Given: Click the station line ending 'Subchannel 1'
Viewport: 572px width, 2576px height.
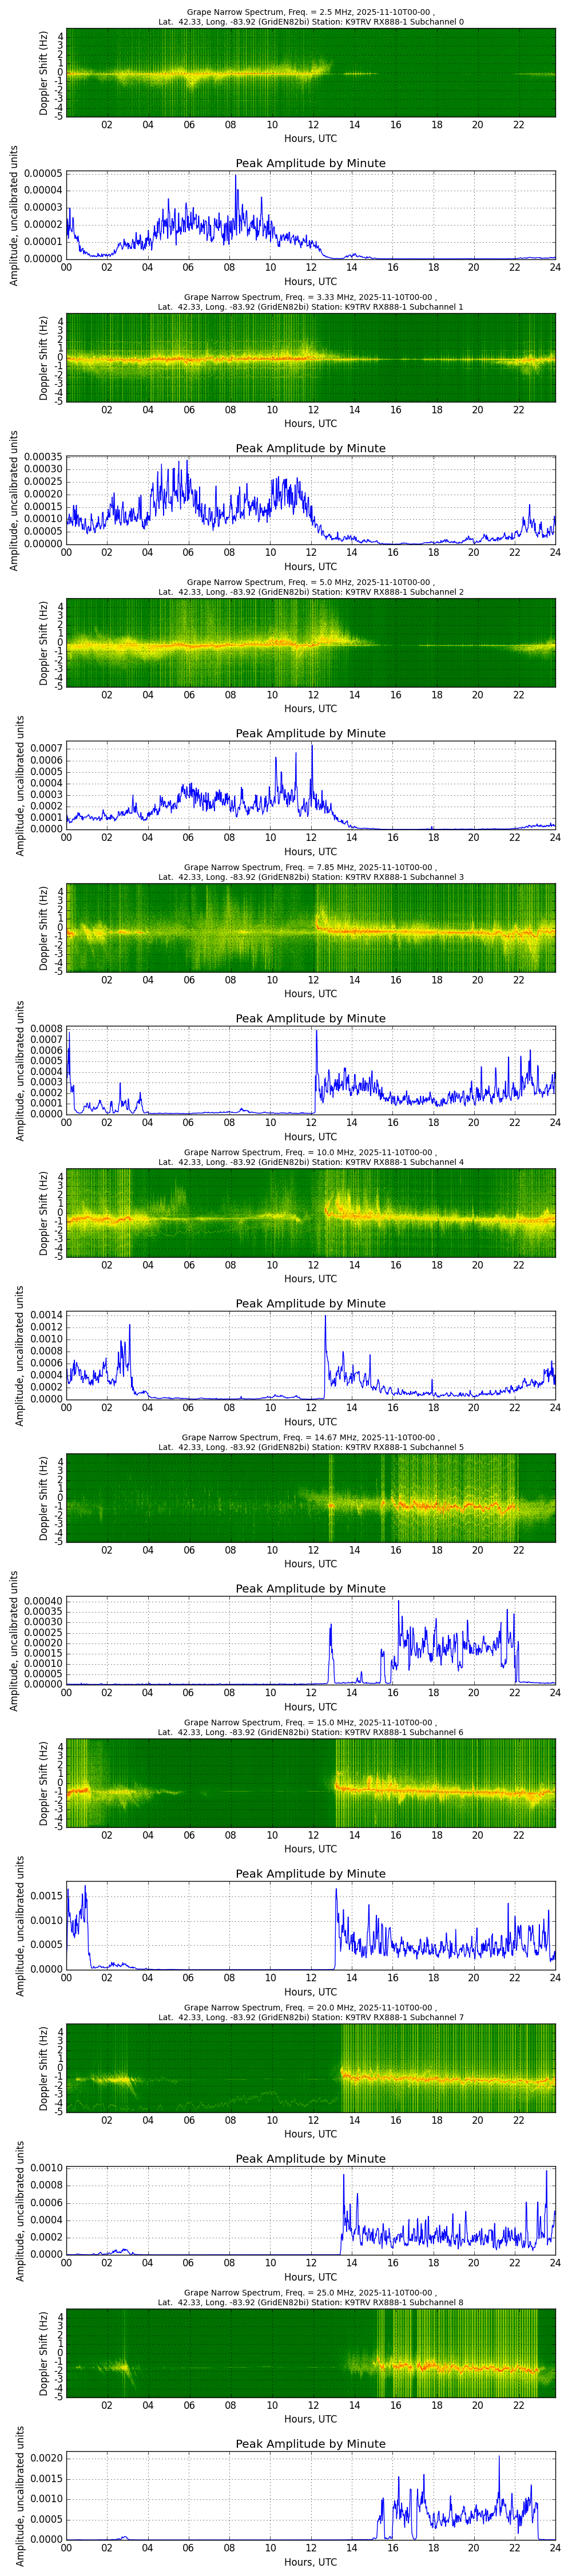Looking at the screenshot, I should [x=311, y=307].
